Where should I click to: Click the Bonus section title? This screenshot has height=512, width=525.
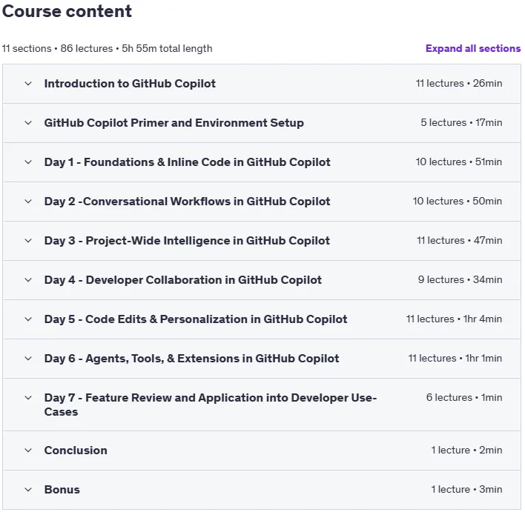coord(62,490)
